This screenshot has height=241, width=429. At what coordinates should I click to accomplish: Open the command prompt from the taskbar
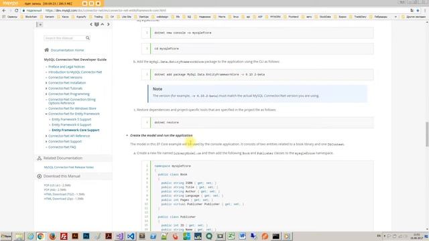(x=275, y=236)
